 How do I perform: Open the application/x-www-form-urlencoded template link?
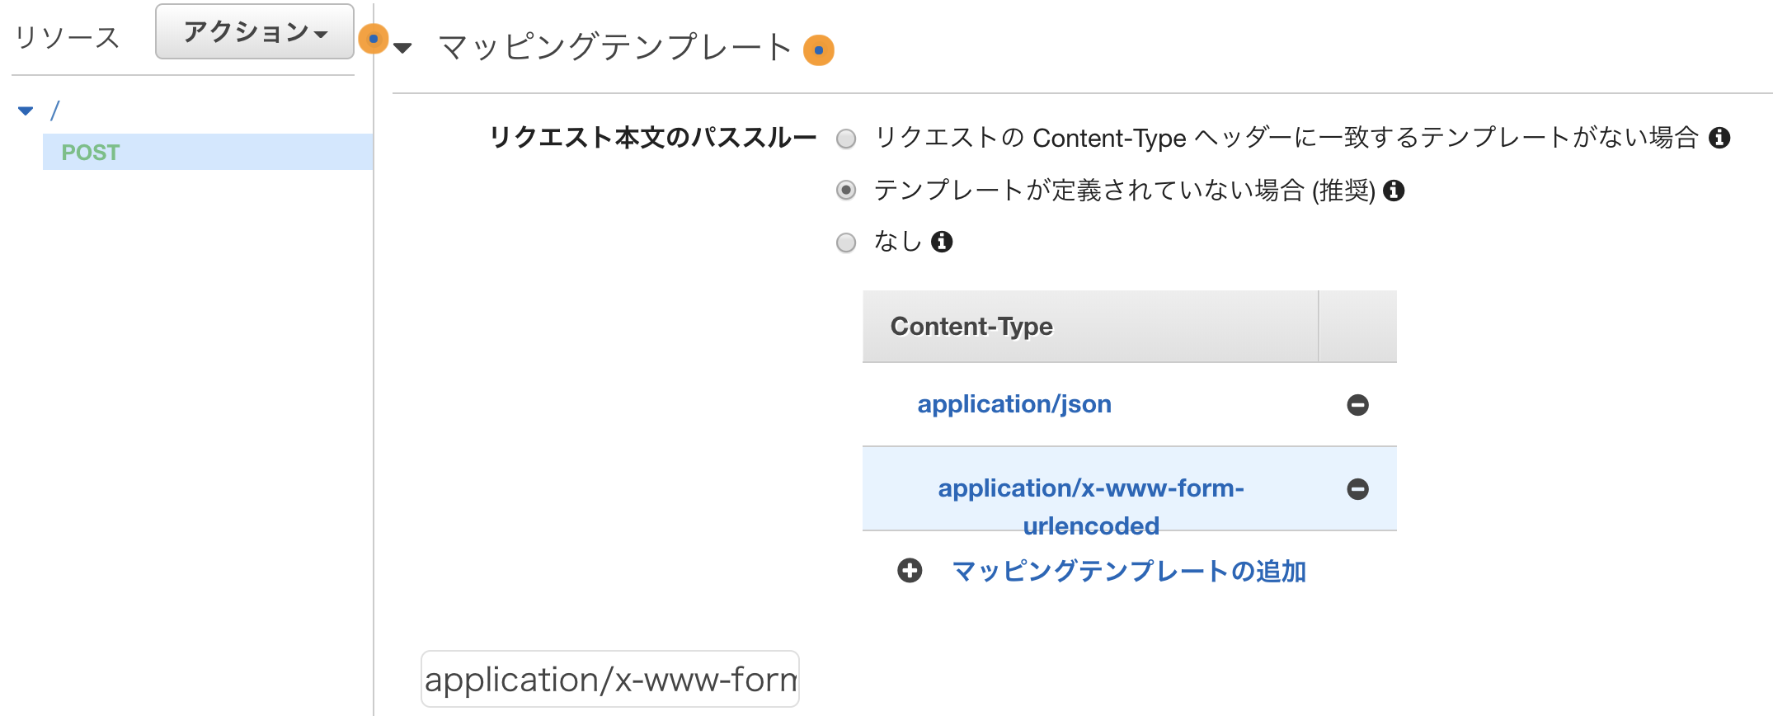click(1091, 506)
